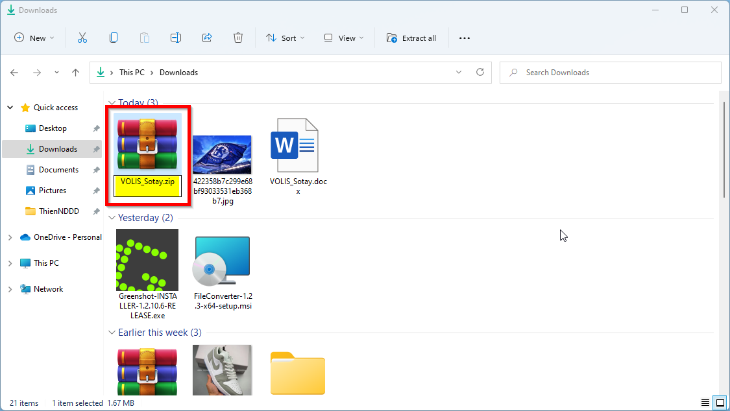
Task: Click the Rename icon in toolbar
Action: coord(175,38)
